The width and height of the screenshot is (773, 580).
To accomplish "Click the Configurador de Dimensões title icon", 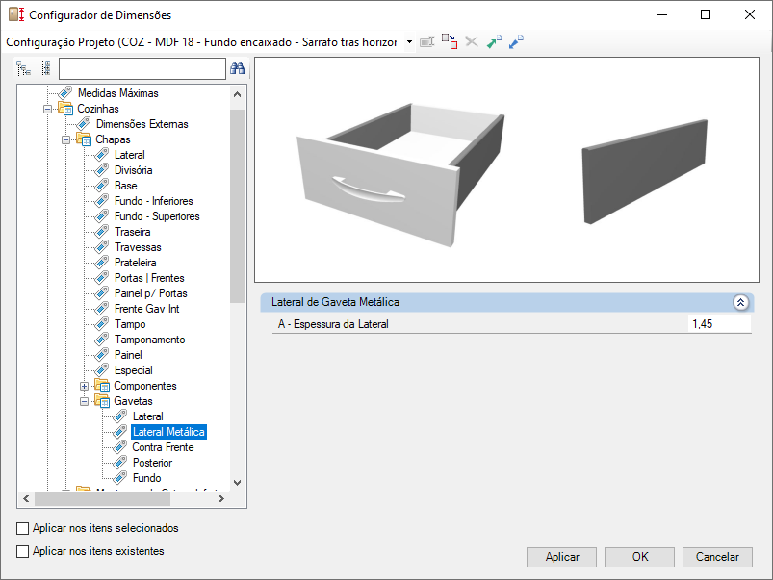I will (x=16, y=14).
